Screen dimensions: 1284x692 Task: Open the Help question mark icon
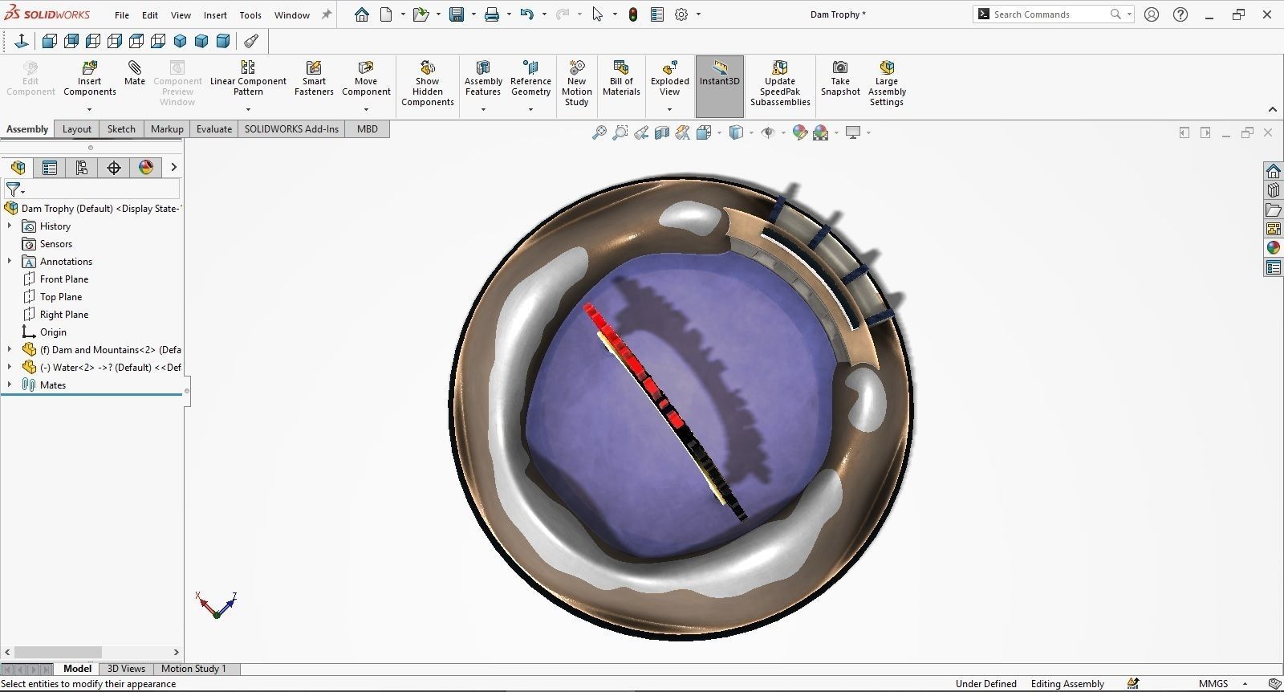coord(1180,14)
